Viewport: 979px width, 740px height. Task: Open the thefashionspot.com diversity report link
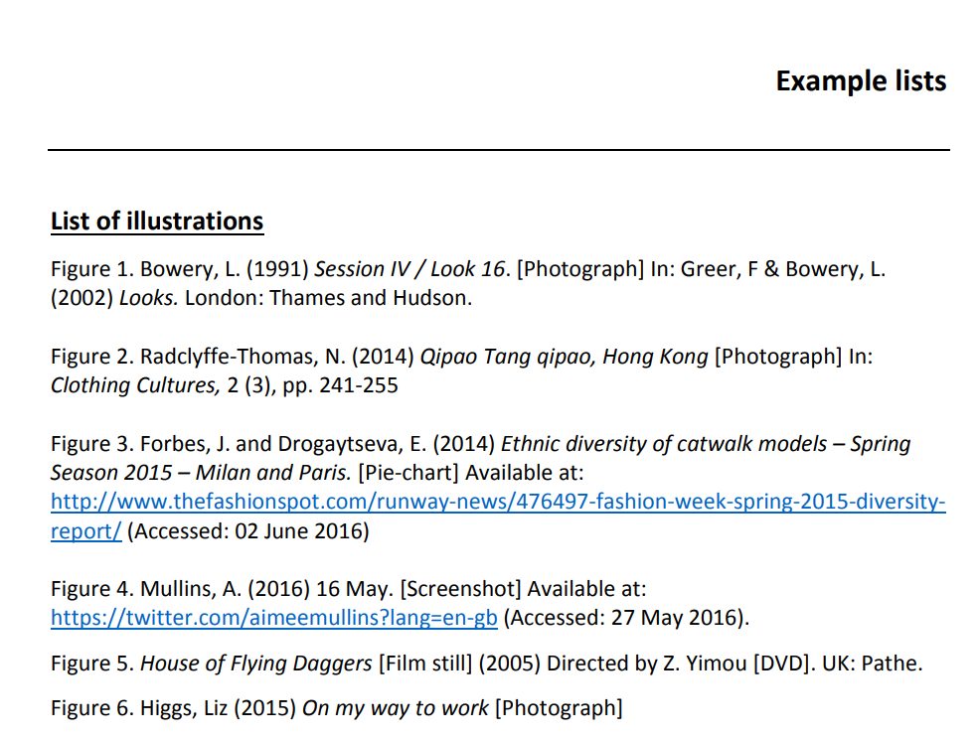tap(498, 502)
